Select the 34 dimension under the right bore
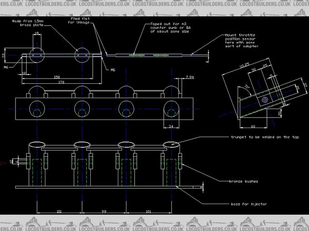 point(170,127)
